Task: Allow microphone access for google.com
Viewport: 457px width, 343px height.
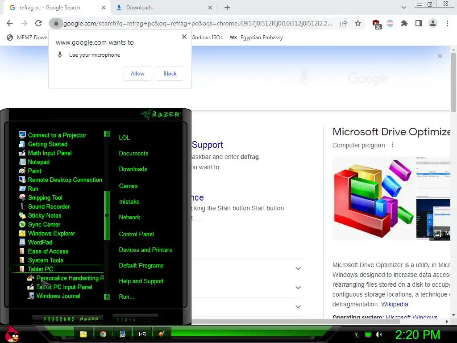Action: (137, 74)
